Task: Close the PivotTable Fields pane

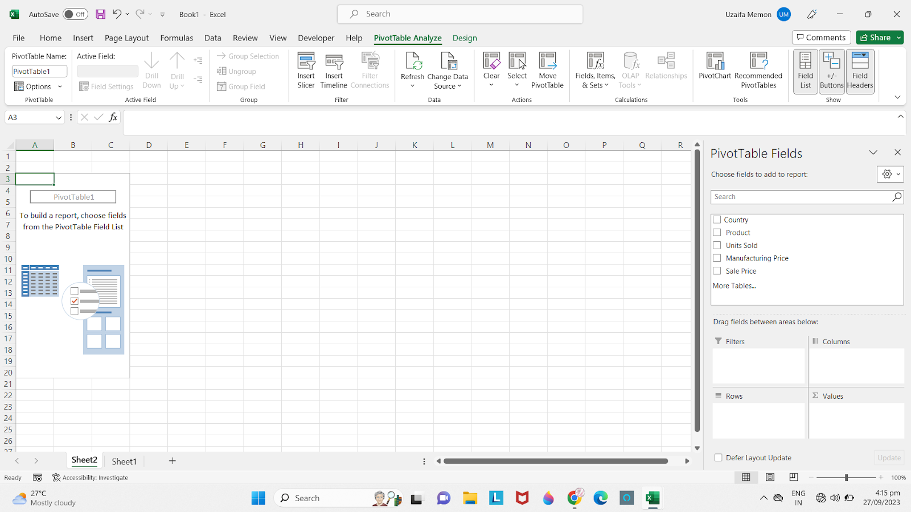Action: tap(897, 152)
